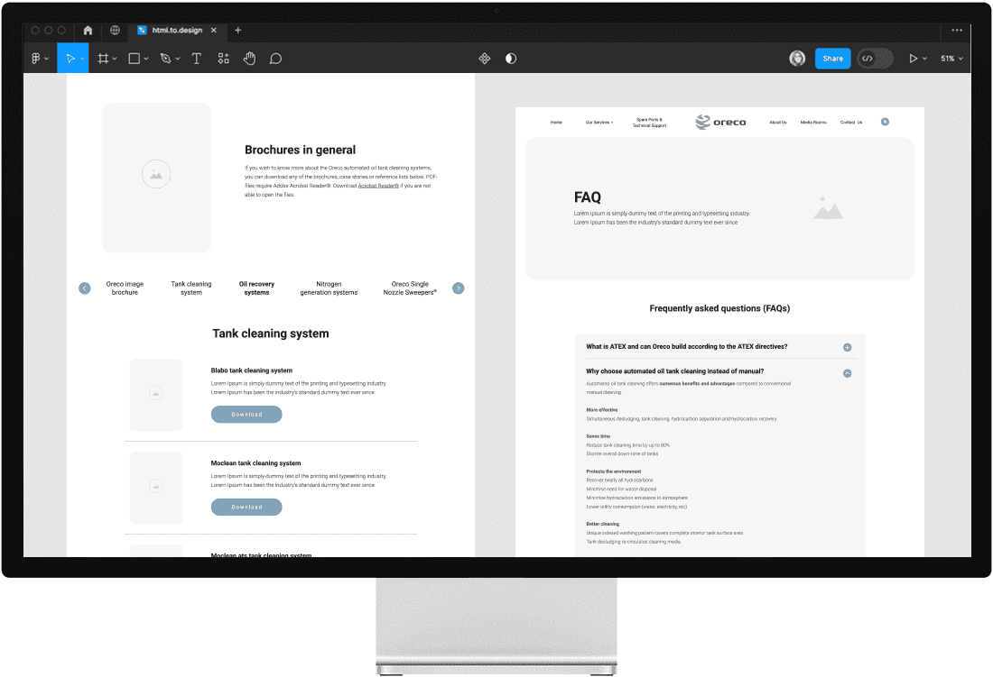
Task: Open the user avatar profile
Action: point(797,59)
